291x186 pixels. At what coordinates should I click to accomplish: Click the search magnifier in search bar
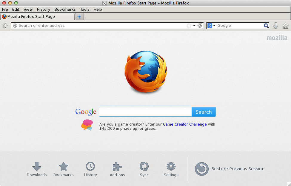coord(266,26)
